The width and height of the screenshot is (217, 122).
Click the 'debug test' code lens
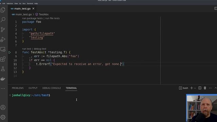click(x=40, y=49)
